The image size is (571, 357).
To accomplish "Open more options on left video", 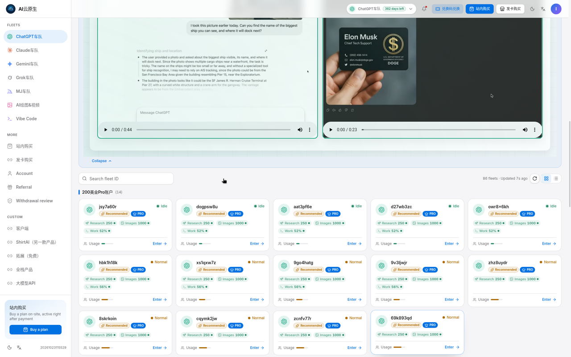I will (310, 130).
